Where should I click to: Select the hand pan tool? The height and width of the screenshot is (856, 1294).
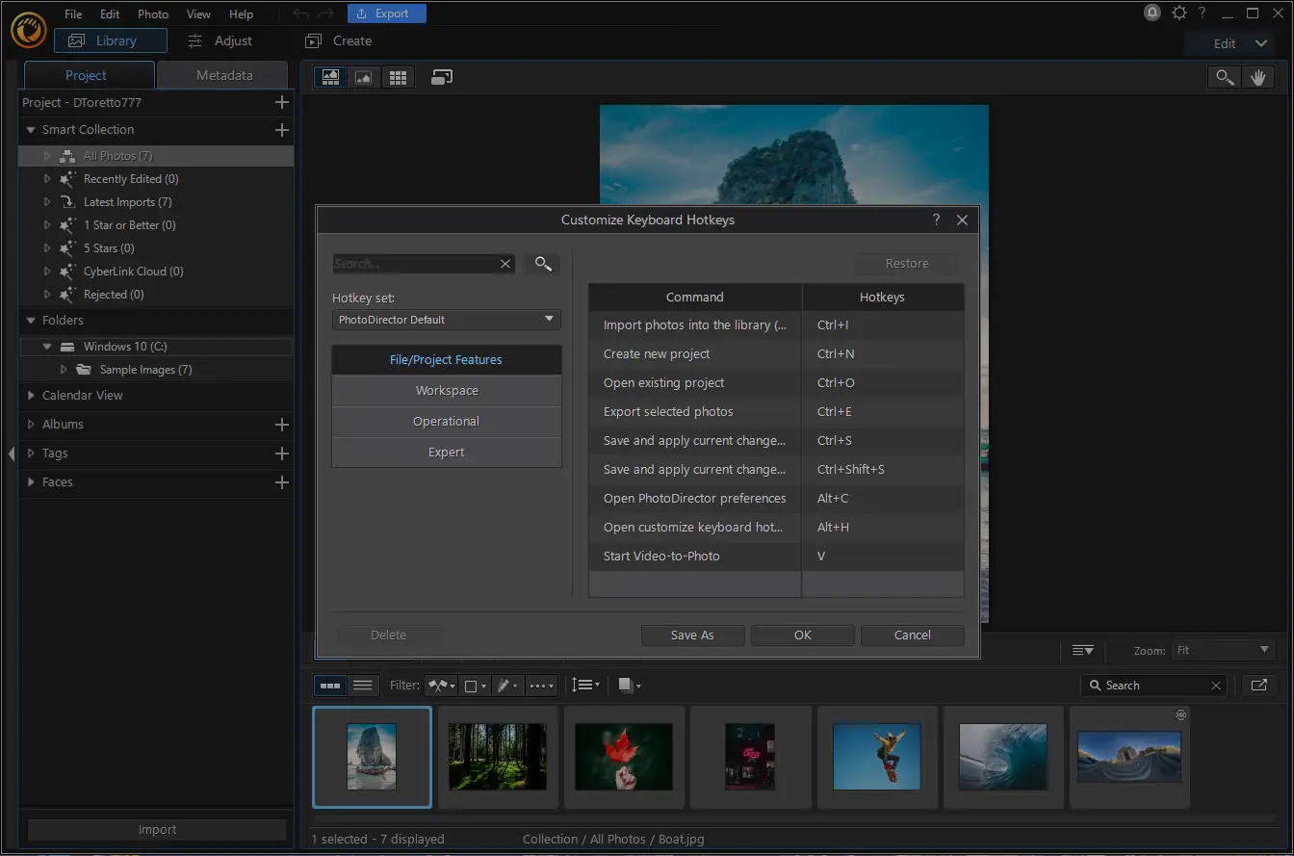[x=1257, y=78]
